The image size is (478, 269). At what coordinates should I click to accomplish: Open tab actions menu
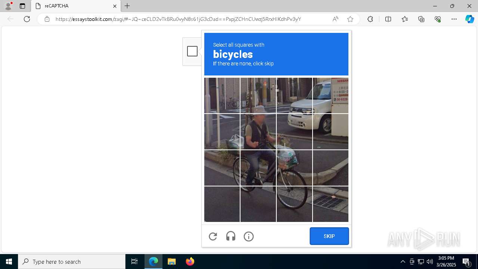pos(22,6)
